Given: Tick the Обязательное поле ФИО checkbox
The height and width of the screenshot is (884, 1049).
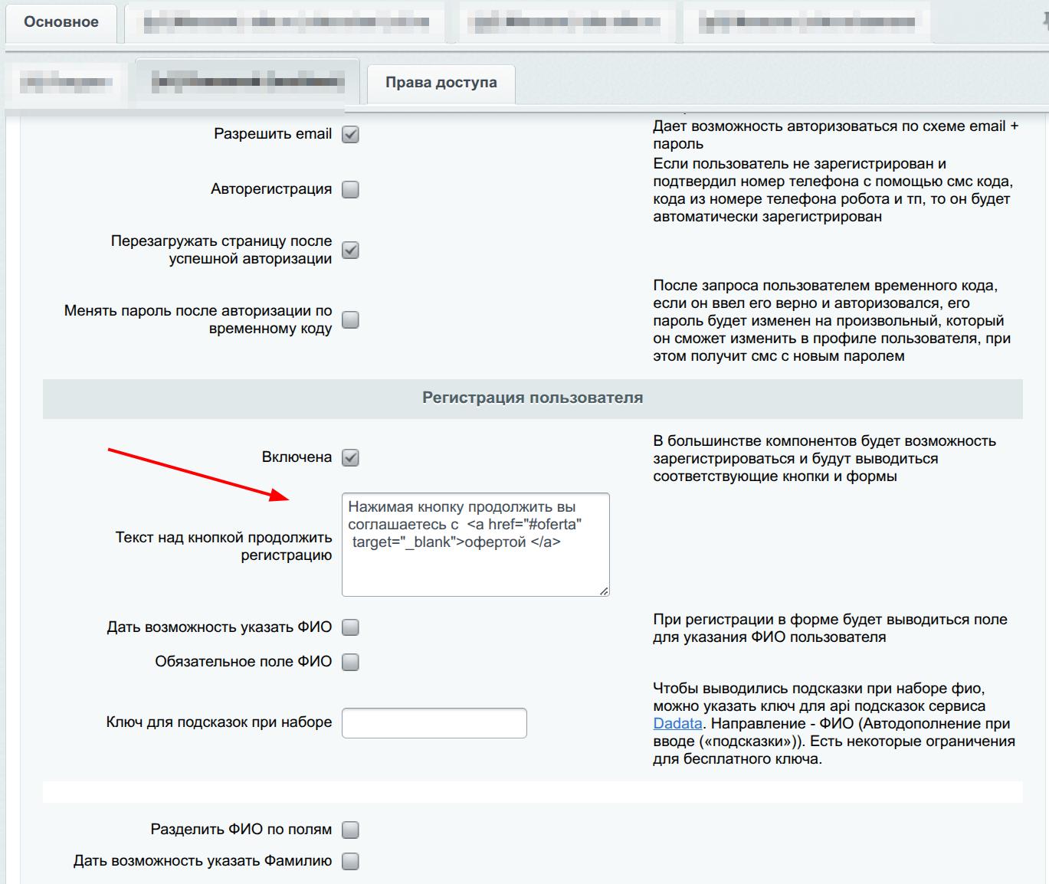Looking at the screenshot, I should tap(350, 663).
